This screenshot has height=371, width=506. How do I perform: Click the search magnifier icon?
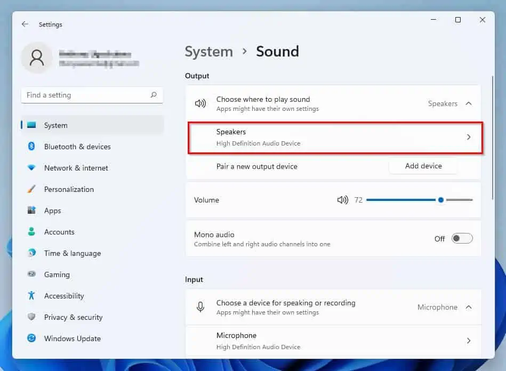(154, 95)
